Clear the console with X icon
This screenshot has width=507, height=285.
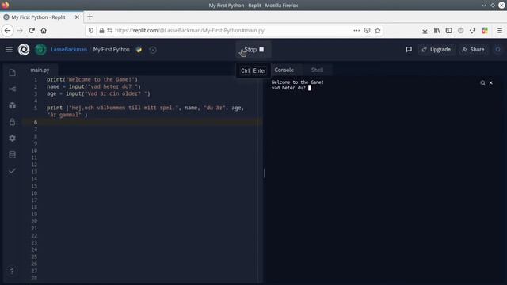click(491, 82)
